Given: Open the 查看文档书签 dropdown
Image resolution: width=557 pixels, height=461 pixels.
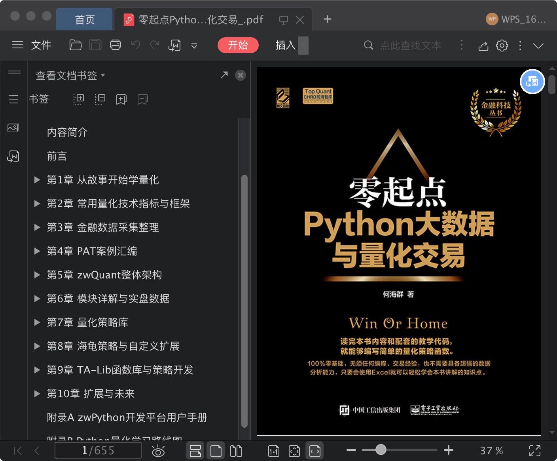Looking at the screenshot, I should 70,75.
